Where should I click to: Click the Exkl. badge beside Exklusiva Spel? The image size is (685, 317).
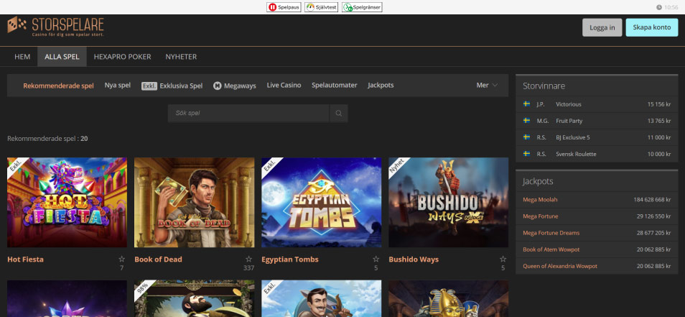pyautogui.click(x=149, y=86)
